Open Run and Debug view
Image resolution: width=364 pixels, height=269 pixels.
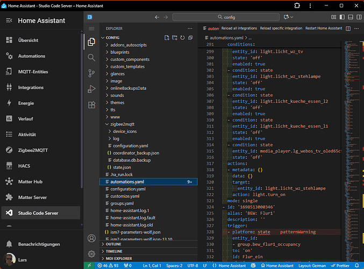tap(91, 89)
